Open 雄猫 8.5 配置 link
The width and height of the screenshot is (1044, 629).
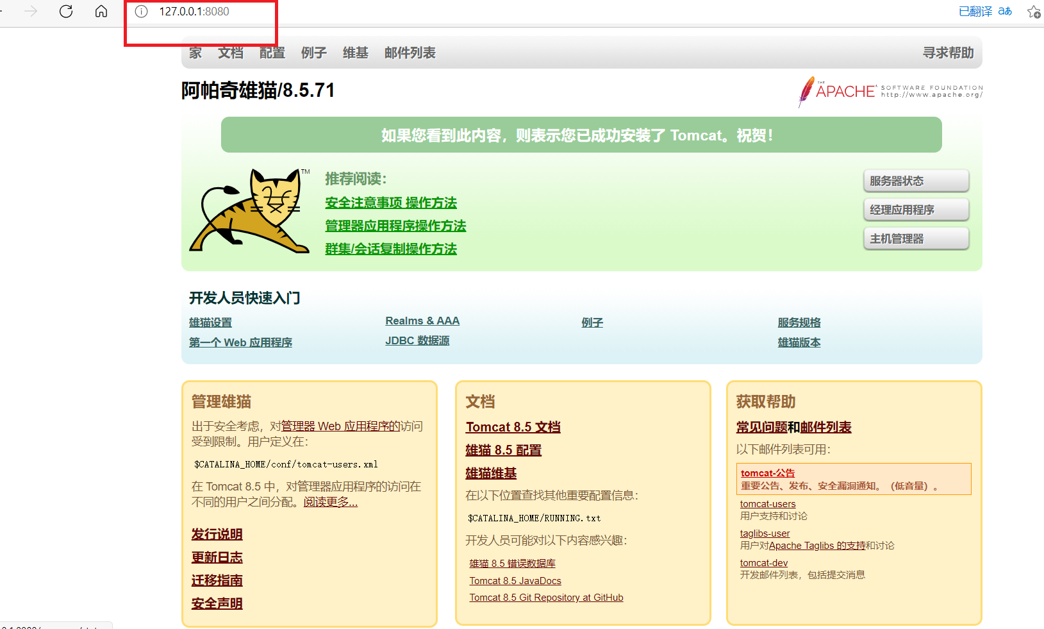click(x=504, y=450)
